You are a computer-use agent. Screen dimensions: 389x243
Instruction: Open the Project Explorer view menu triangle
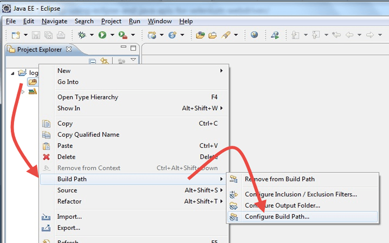[x=133, y=60]
